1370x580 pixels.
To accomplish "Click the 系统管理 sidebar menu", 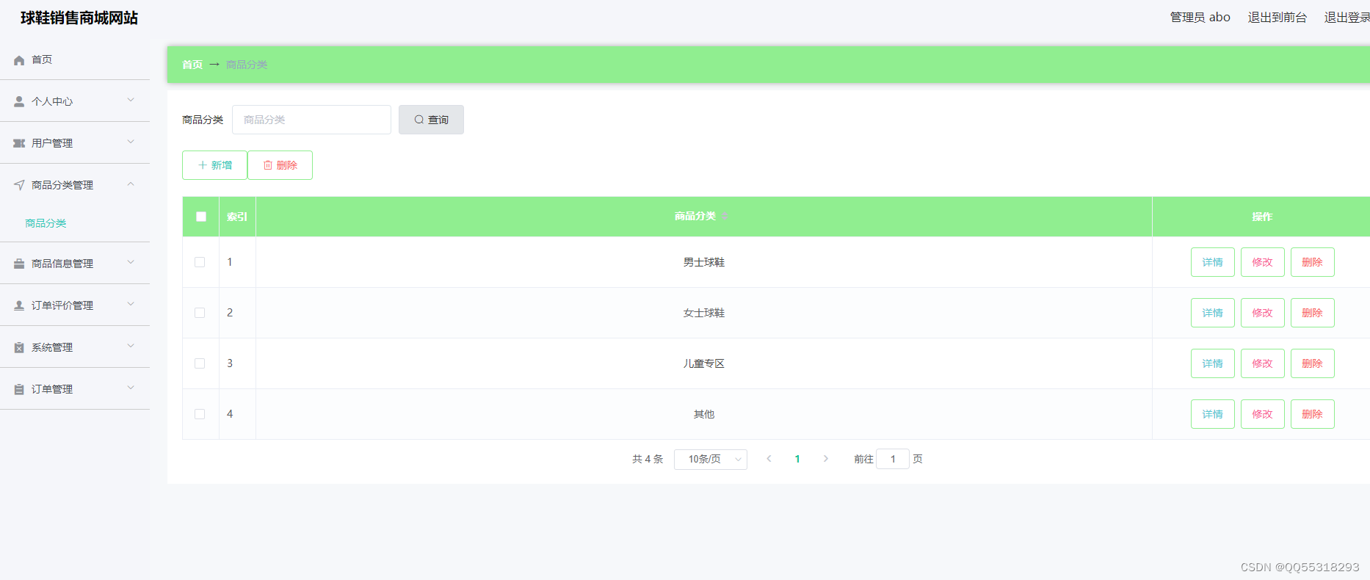I will 75,347.
